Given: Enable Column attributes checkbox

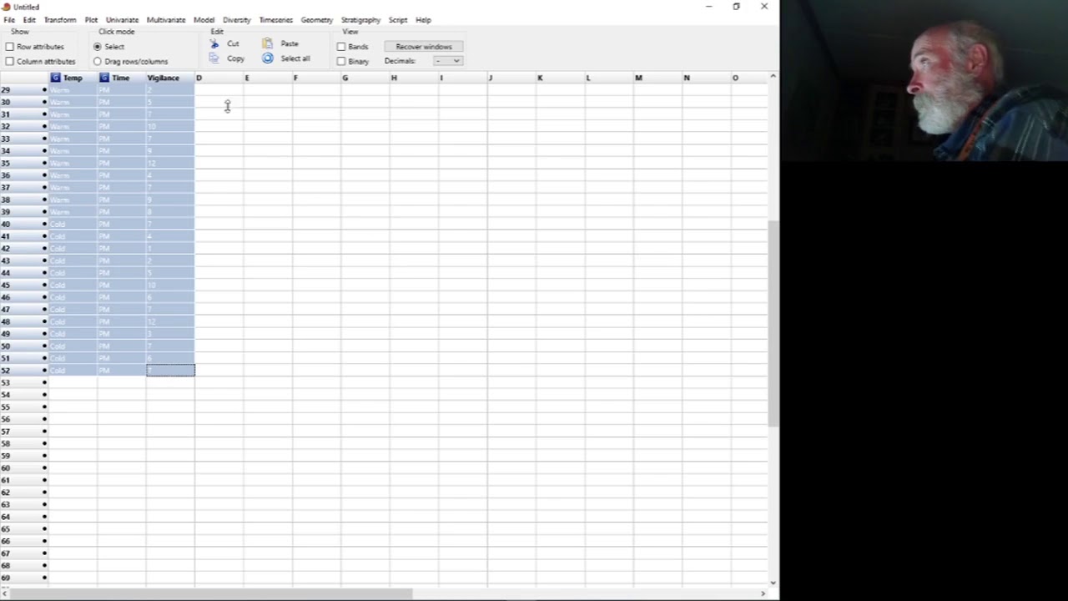Looking at the screenshot, I should 10,61.
